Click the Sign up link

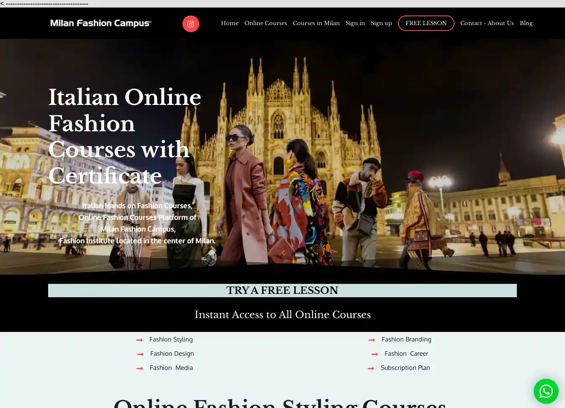(381, 23)
